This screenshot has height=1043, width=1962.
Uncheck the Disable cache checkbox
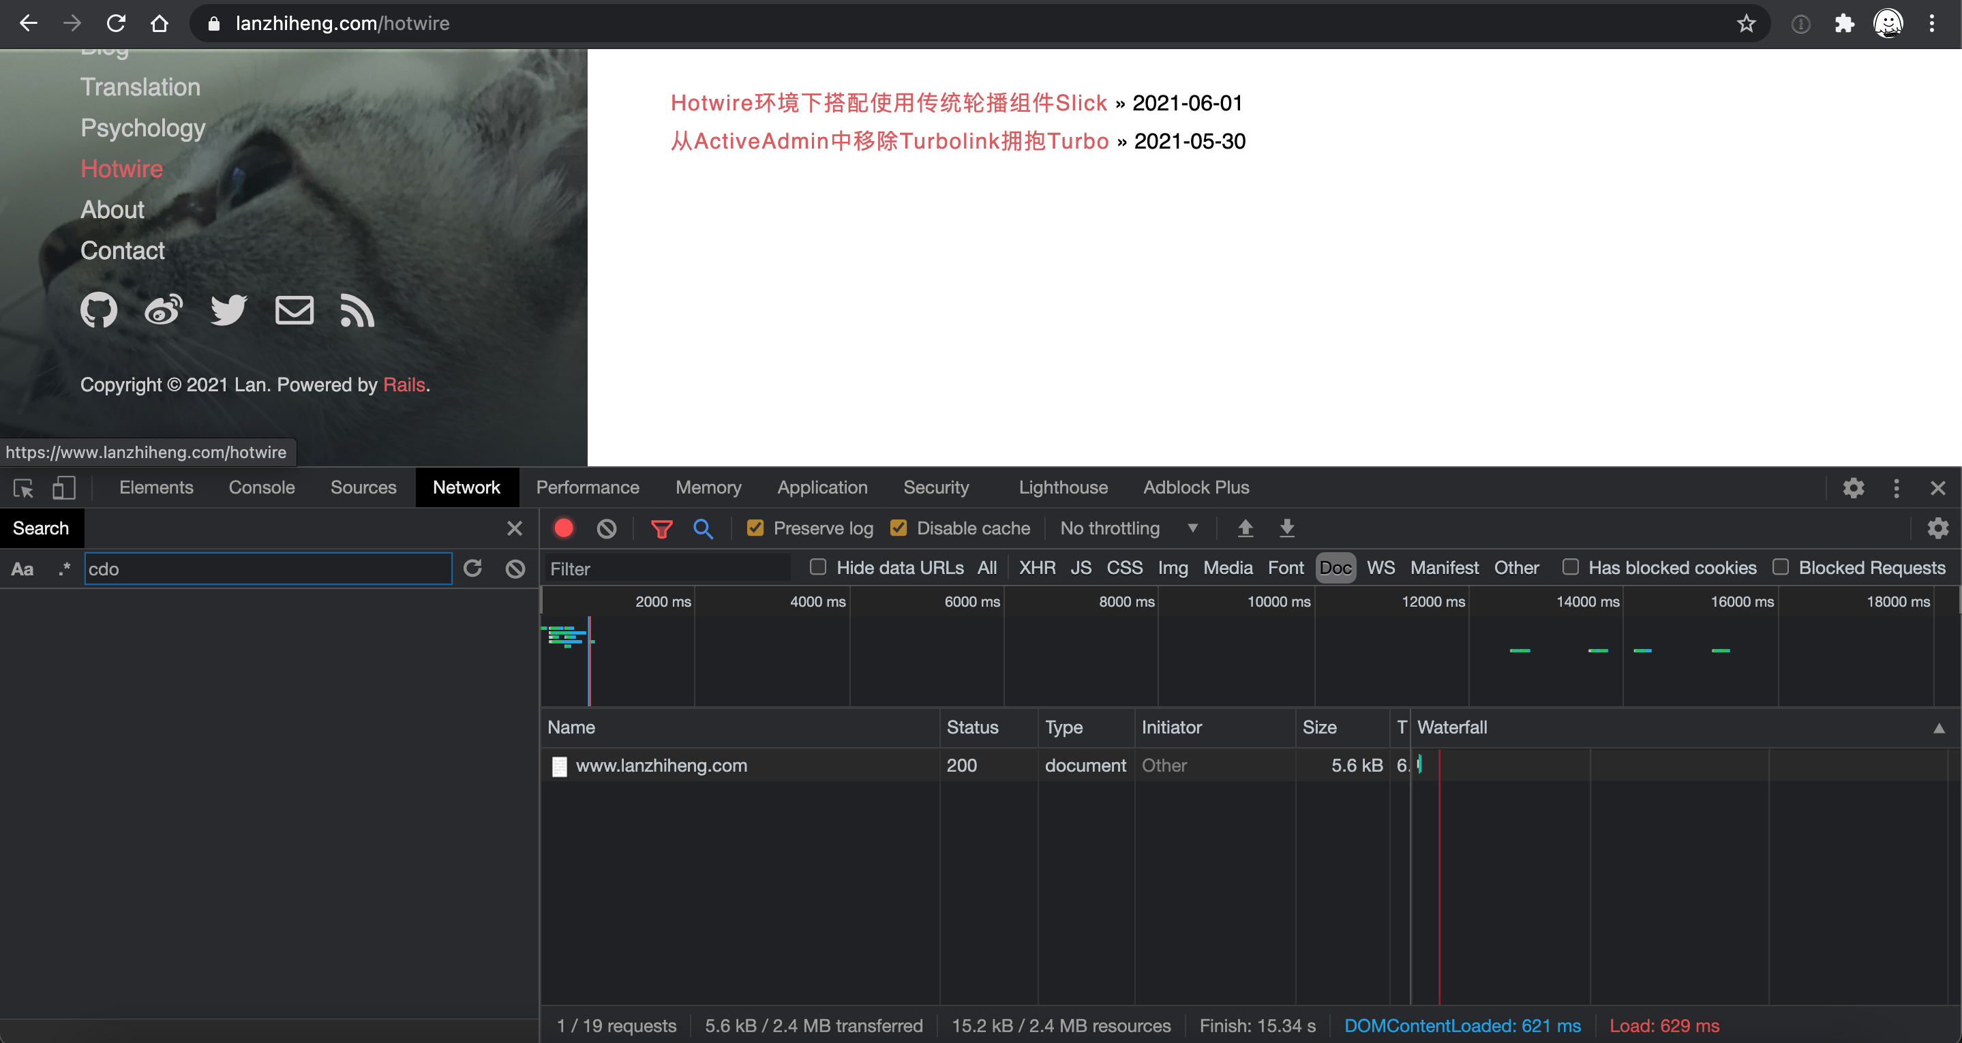899,528
